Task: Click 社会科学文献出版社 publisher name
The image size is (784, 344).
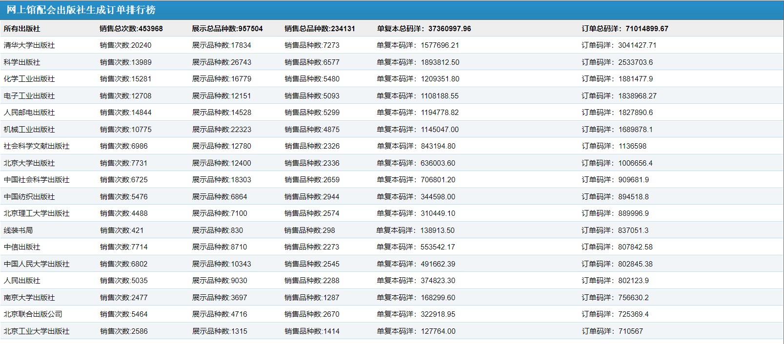Action: (x=37, y=146)
